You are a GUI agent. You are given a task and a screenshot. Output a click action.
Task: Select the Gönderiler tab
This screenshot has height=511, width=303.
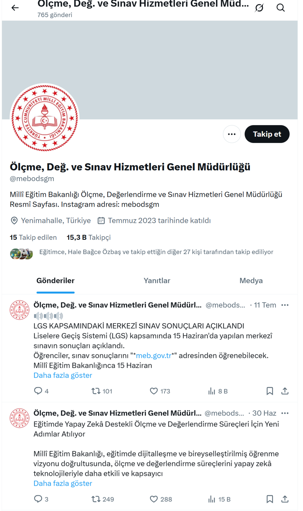(x=55, y=281)
